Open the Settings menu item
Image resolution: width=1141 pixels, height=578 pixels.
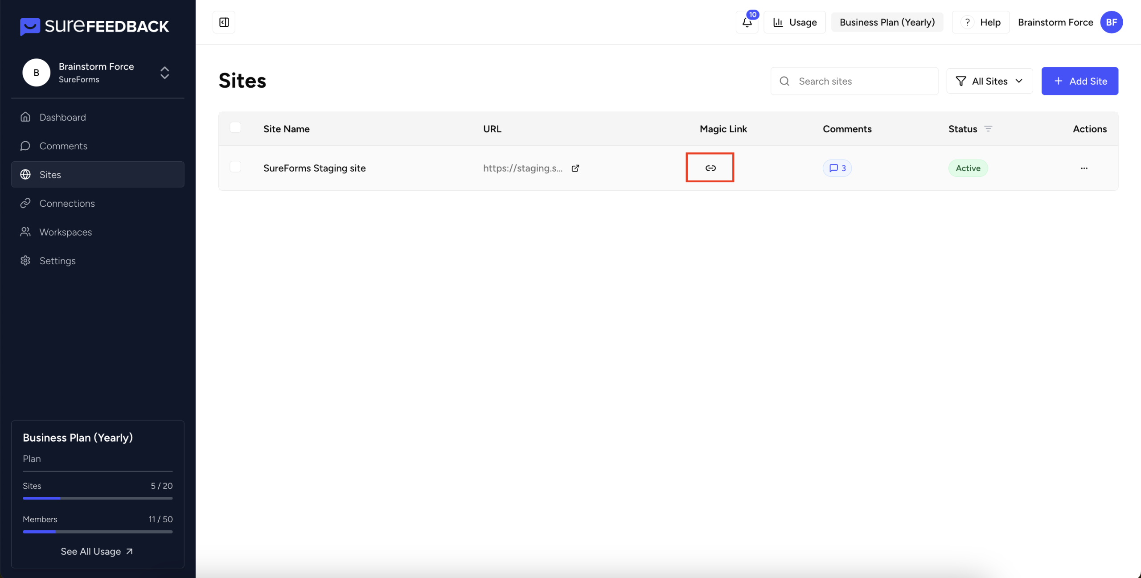coord(57,261)
